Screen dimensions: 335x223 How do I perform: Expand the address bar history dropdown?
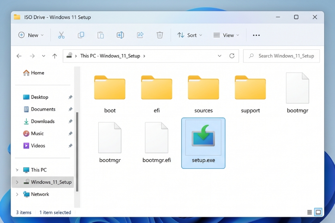click(x=219, y=56)
